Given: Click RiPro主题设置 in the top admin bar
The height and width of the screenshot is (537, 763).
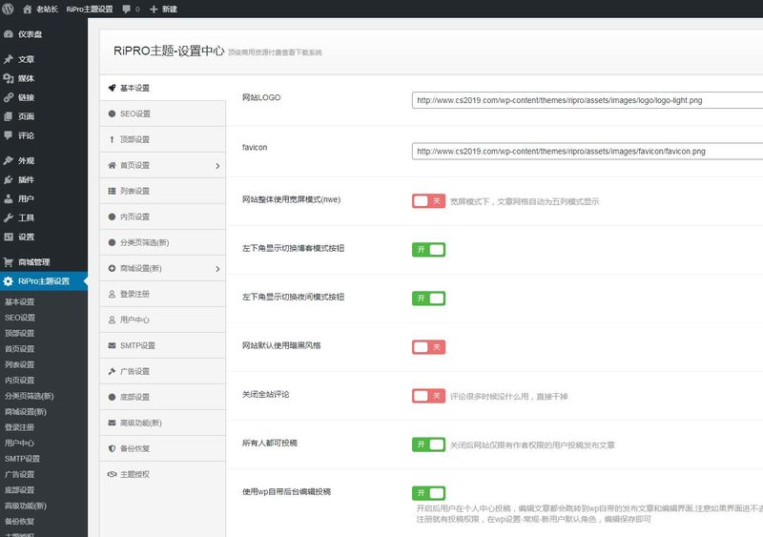Looking at the screenshot, I should 90,10.
